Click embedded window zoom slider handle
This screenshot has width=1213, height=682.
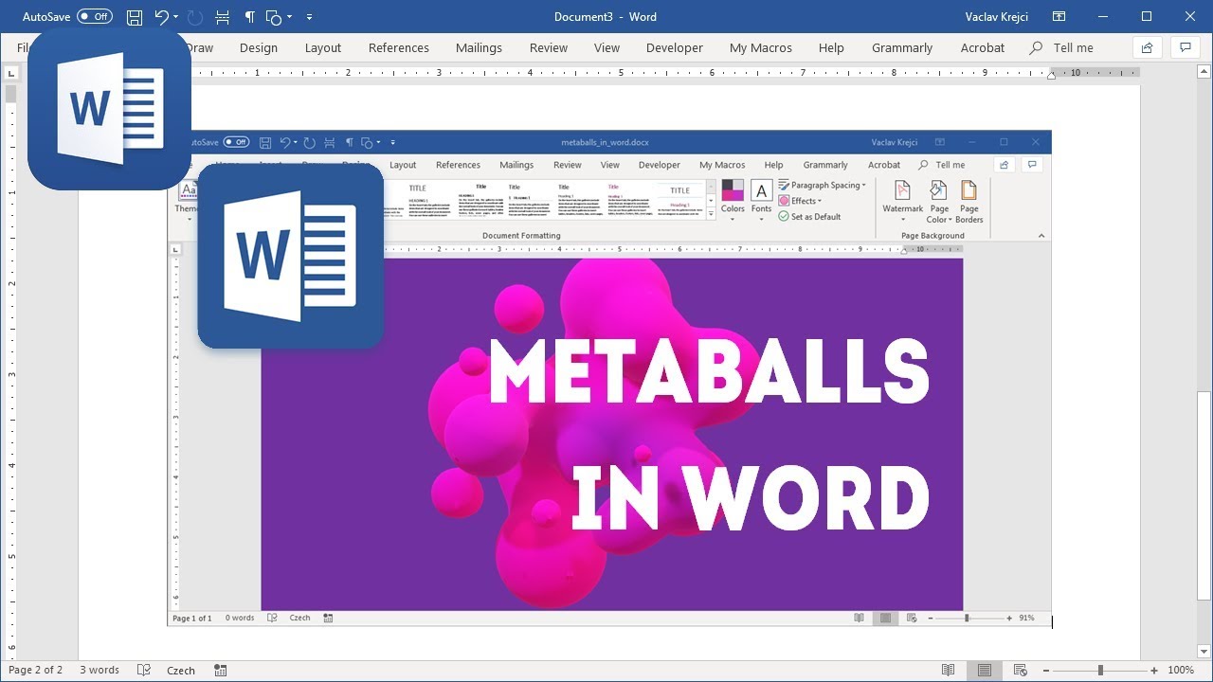click(x=967, y=618)
